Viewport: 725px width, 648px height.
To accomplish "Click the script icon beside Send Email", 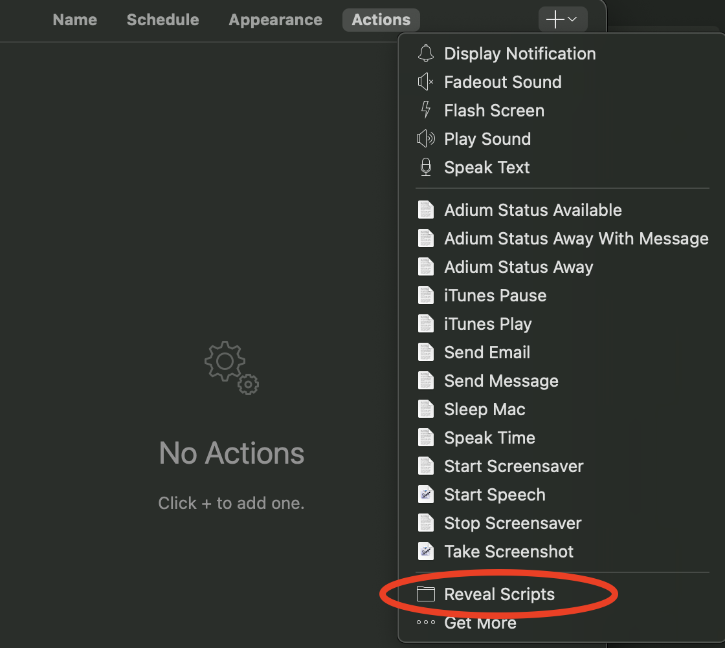I will (x=426, y=352).
